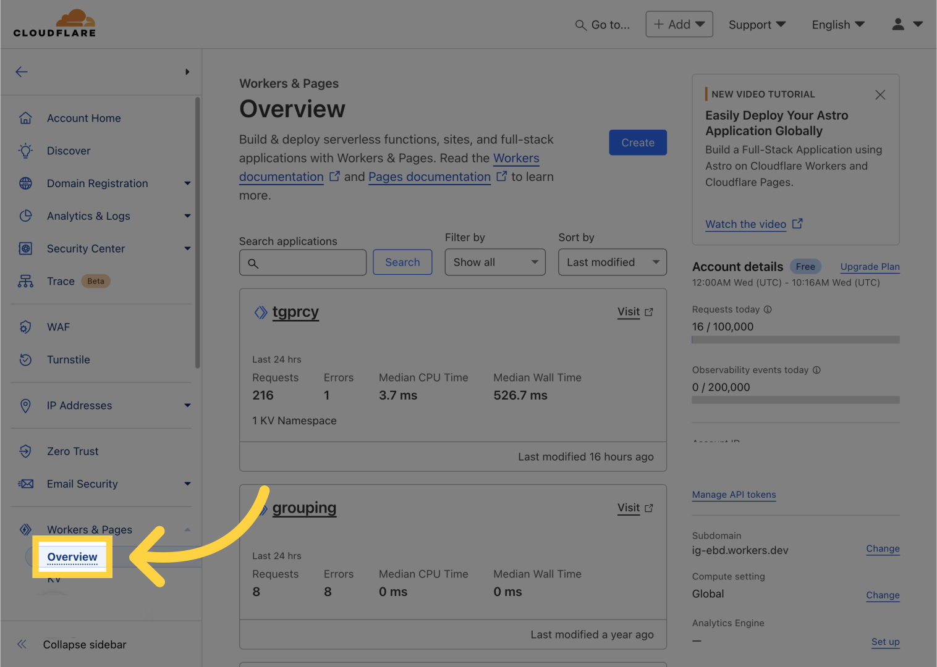937x667 pixels.
Task: Click the Workers & Pages diamond icon
Action: click(x=25, y=529)
